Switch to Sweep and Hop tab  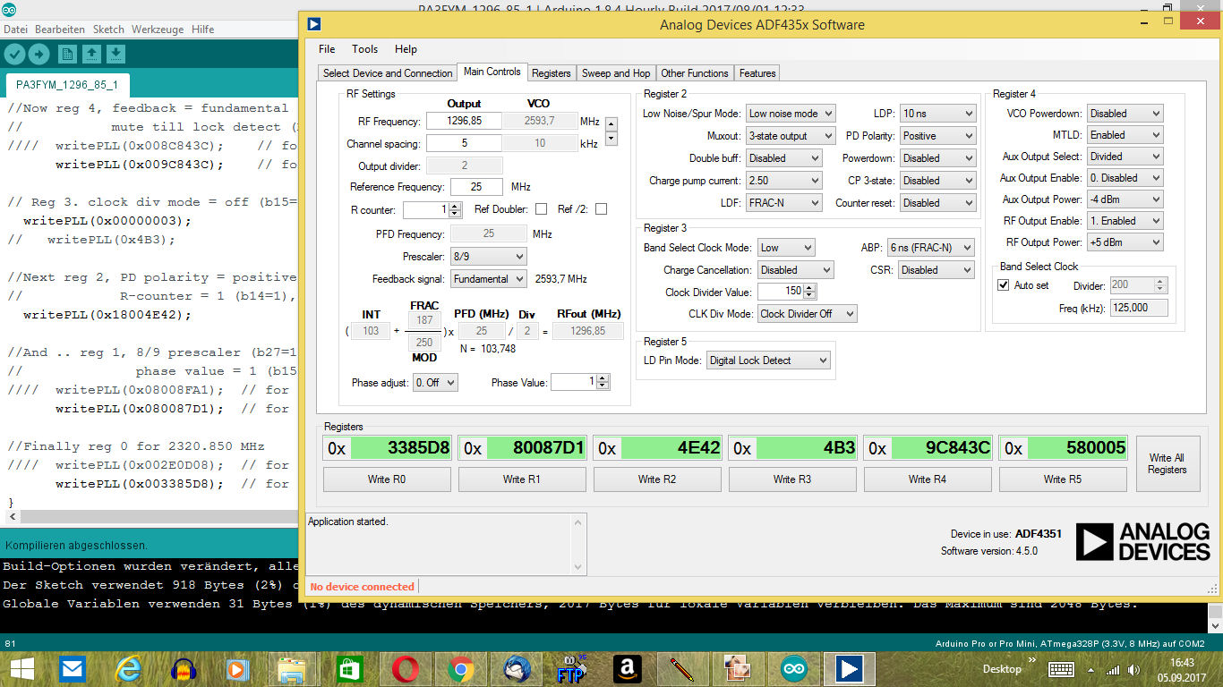coord(616,73)
